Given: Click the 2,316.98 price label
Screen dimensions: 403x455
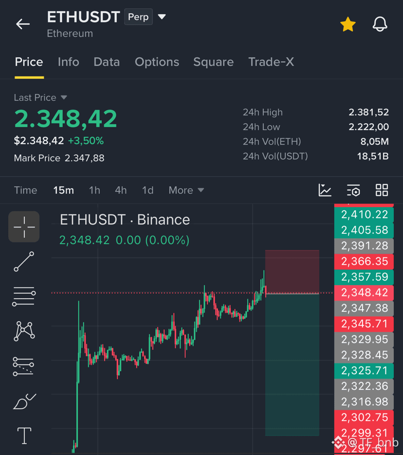Looking at the screenshot, I should tap(364, 402).
